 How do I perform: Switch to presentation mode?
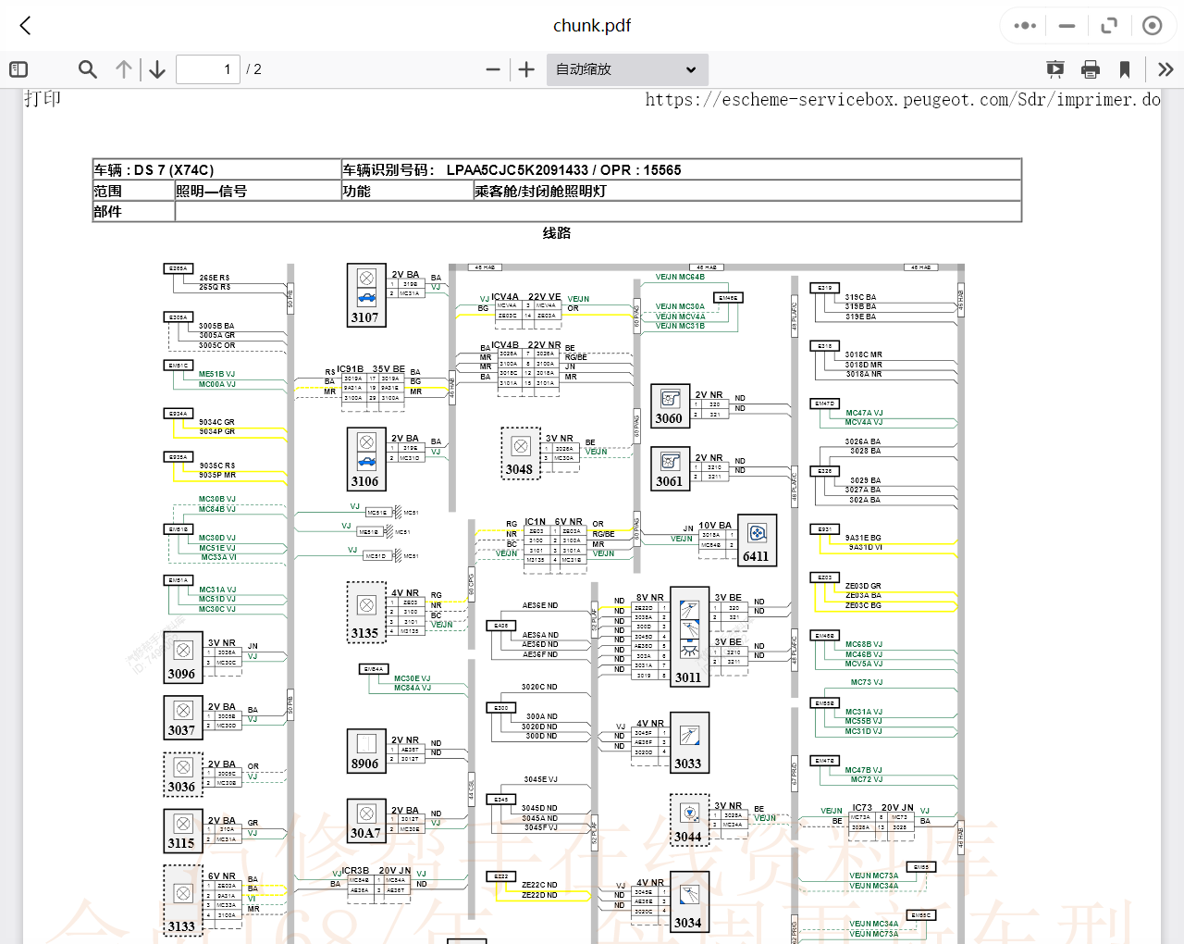coord(1054,69)
